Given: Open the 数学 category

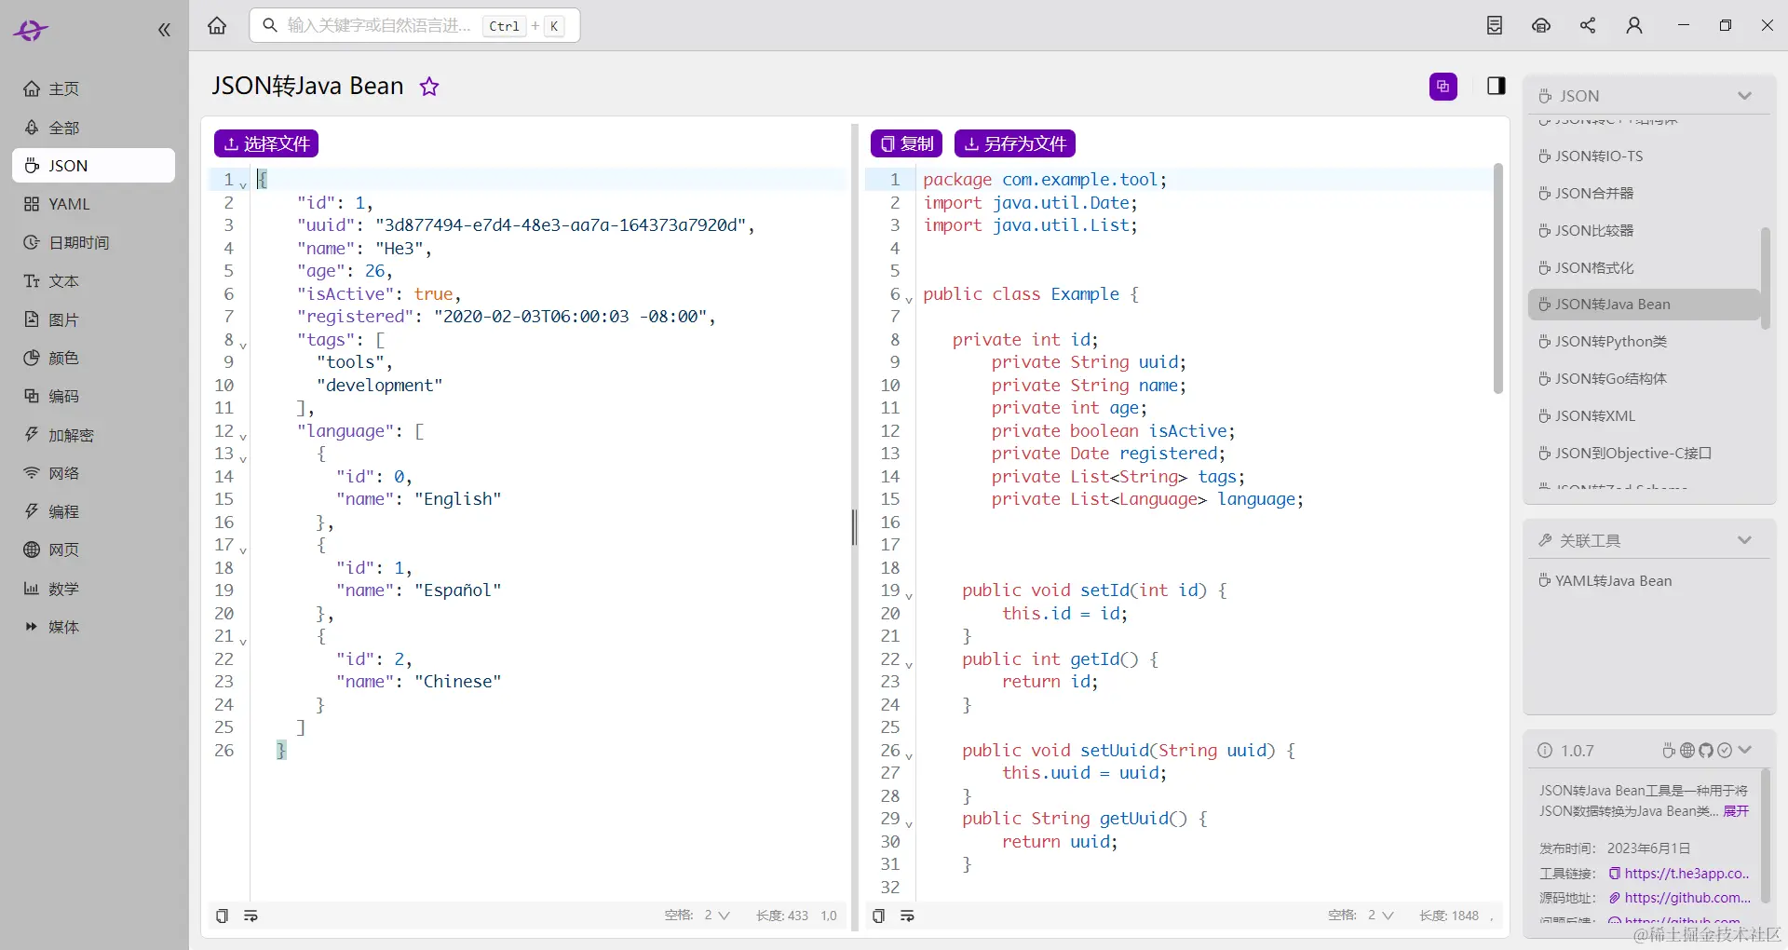Looking at the screenshot, I should (93, 589).
